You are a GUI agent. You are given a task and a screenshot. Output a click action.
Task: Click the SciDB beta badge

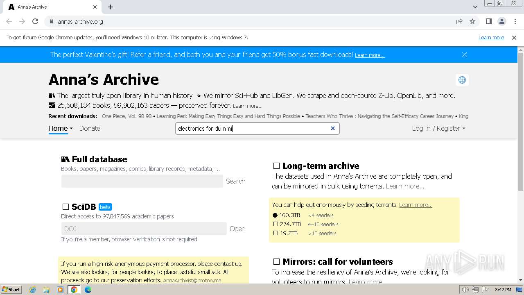point(105,207)
